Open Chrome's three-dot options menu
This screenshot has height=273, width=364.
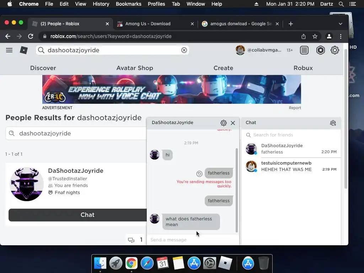341,37
